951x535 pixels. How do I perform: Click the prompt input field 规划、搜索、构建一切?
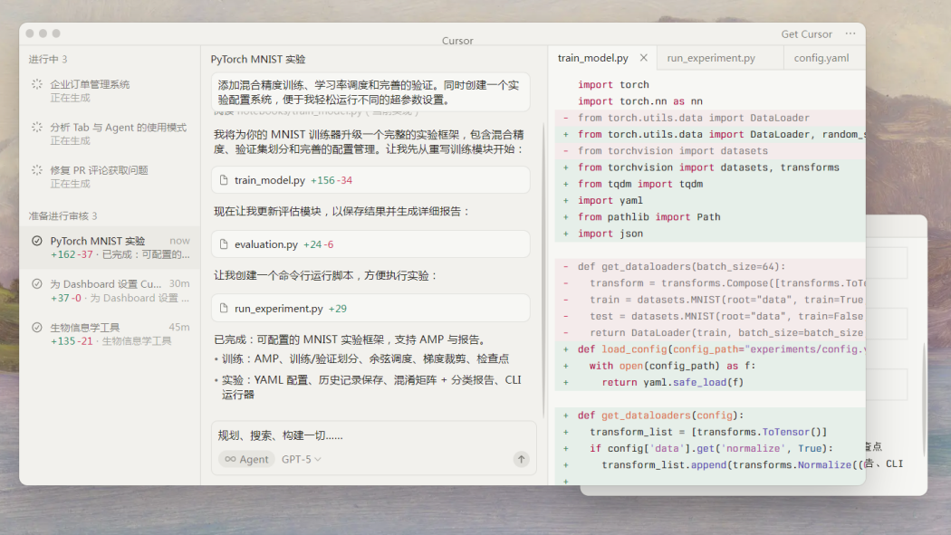373,435
